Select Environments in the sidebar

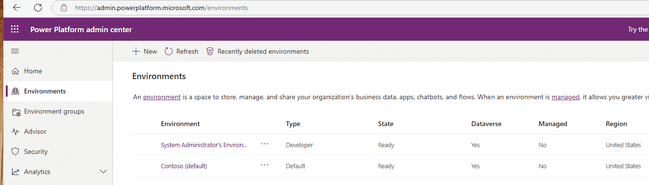(45, 91)
